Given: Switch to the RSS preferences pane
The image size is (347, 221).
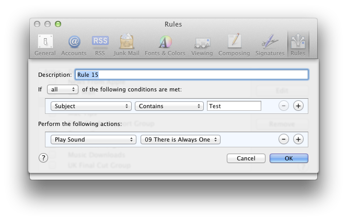Looking at the screenshot, I should [x=100, y=45].
